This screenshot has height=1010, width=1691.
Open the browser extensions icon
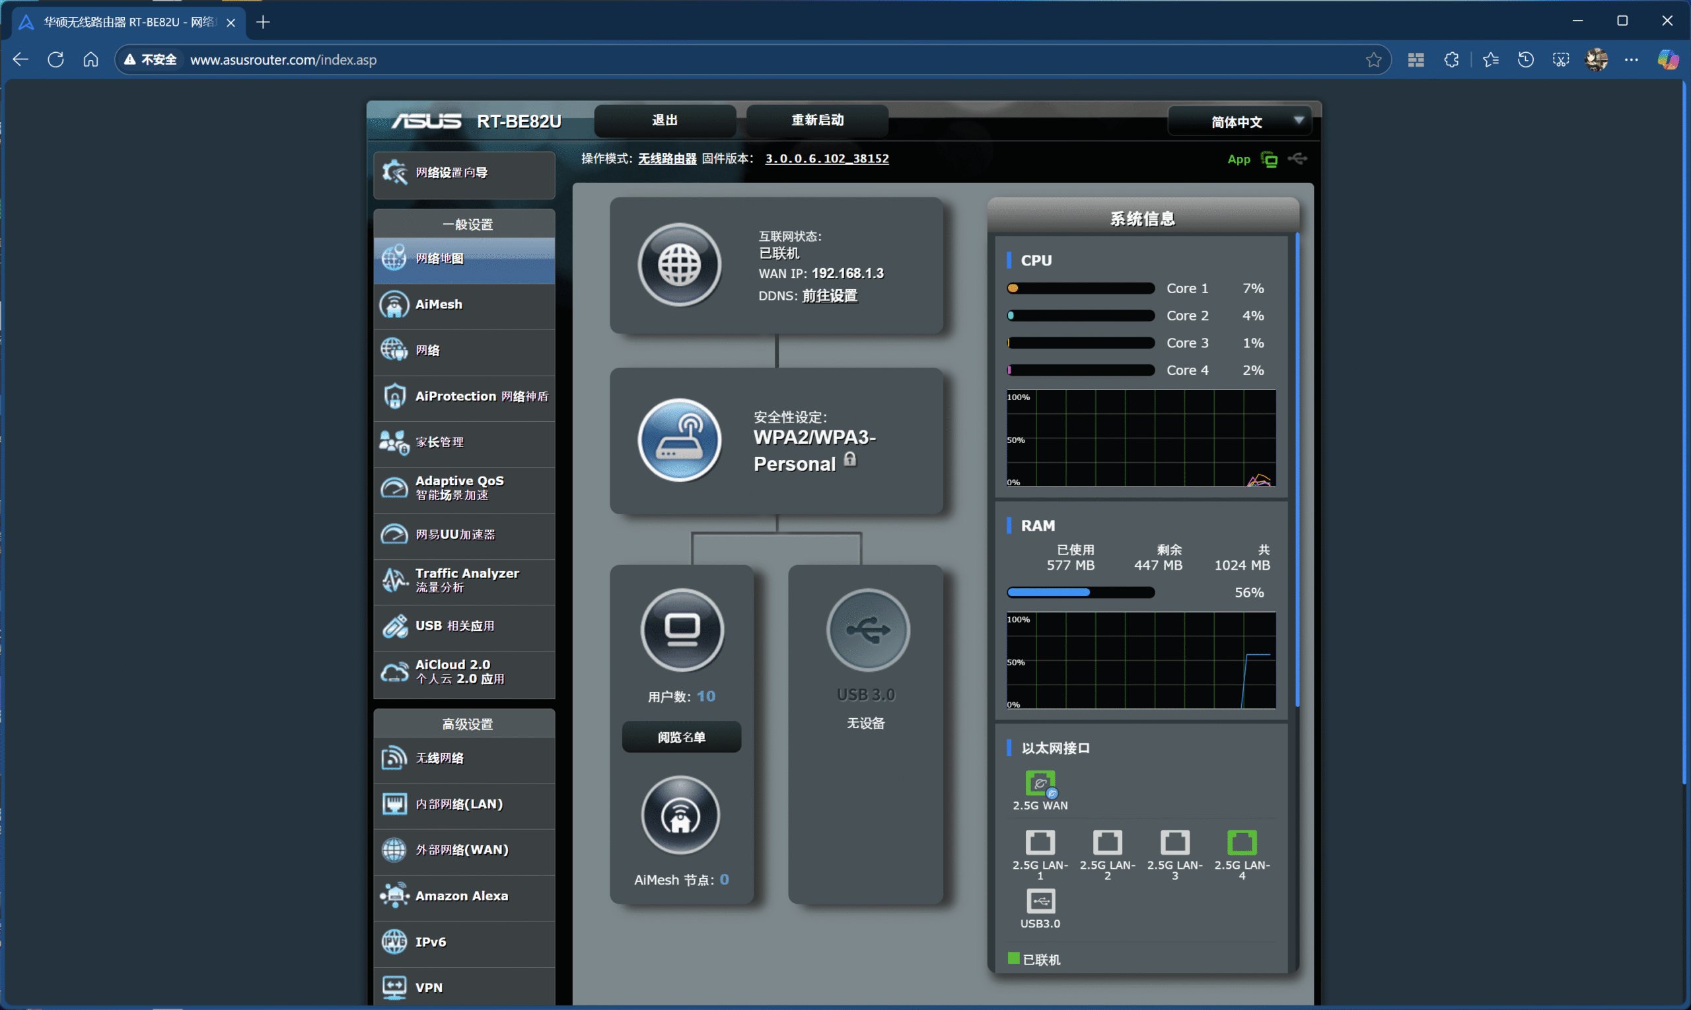(x=1451, y=60)
